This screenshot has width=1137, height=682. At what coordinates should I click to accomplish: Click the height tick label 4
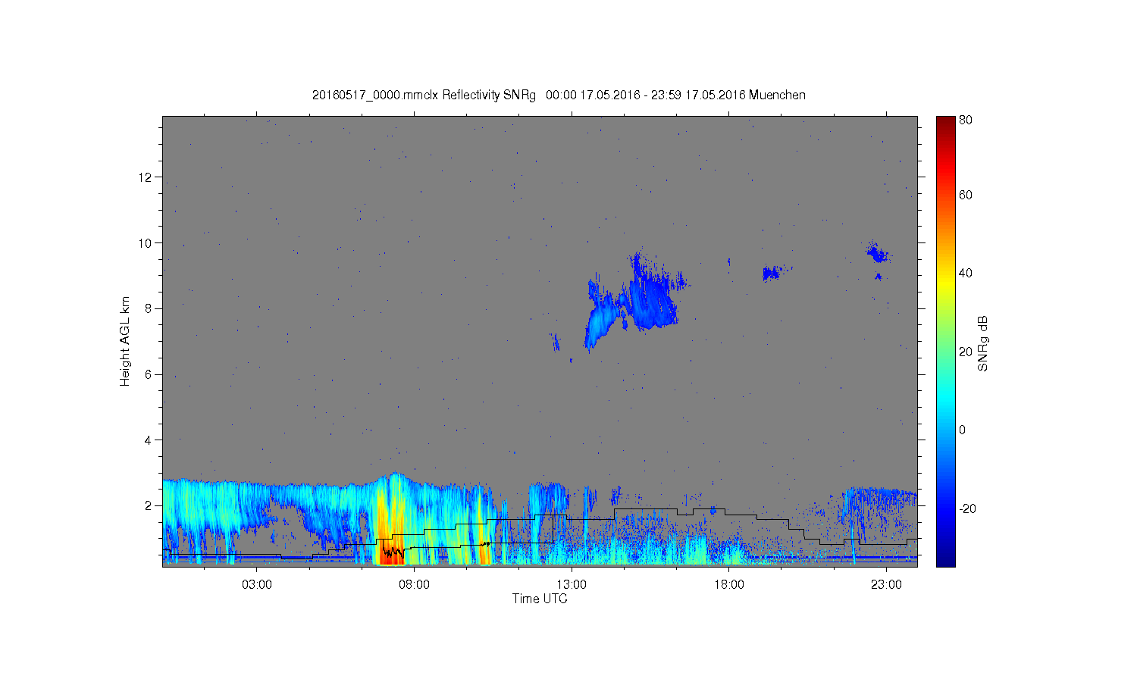tap(149, 440)
